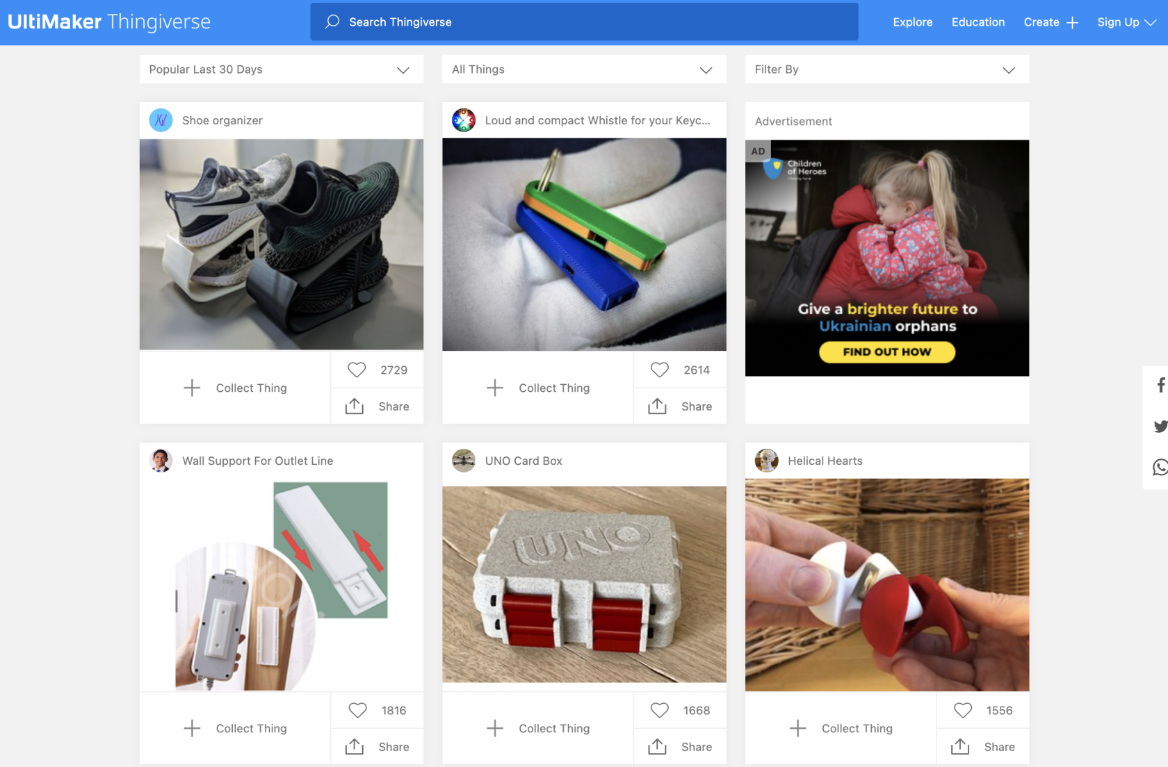Open Shoe organizer author avatar
1168x767 pixels.
161,120
